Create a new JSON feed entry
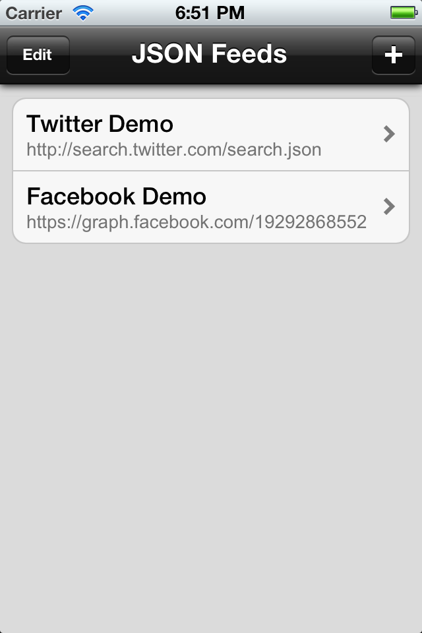This screenshot has height=633, width=422. [x=394, y=55]
